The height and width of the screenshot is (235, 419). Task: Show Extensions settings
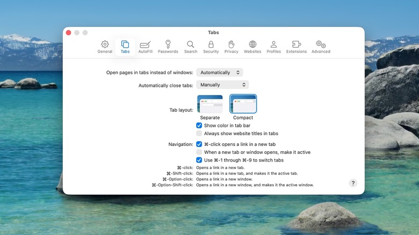(297, 47)
